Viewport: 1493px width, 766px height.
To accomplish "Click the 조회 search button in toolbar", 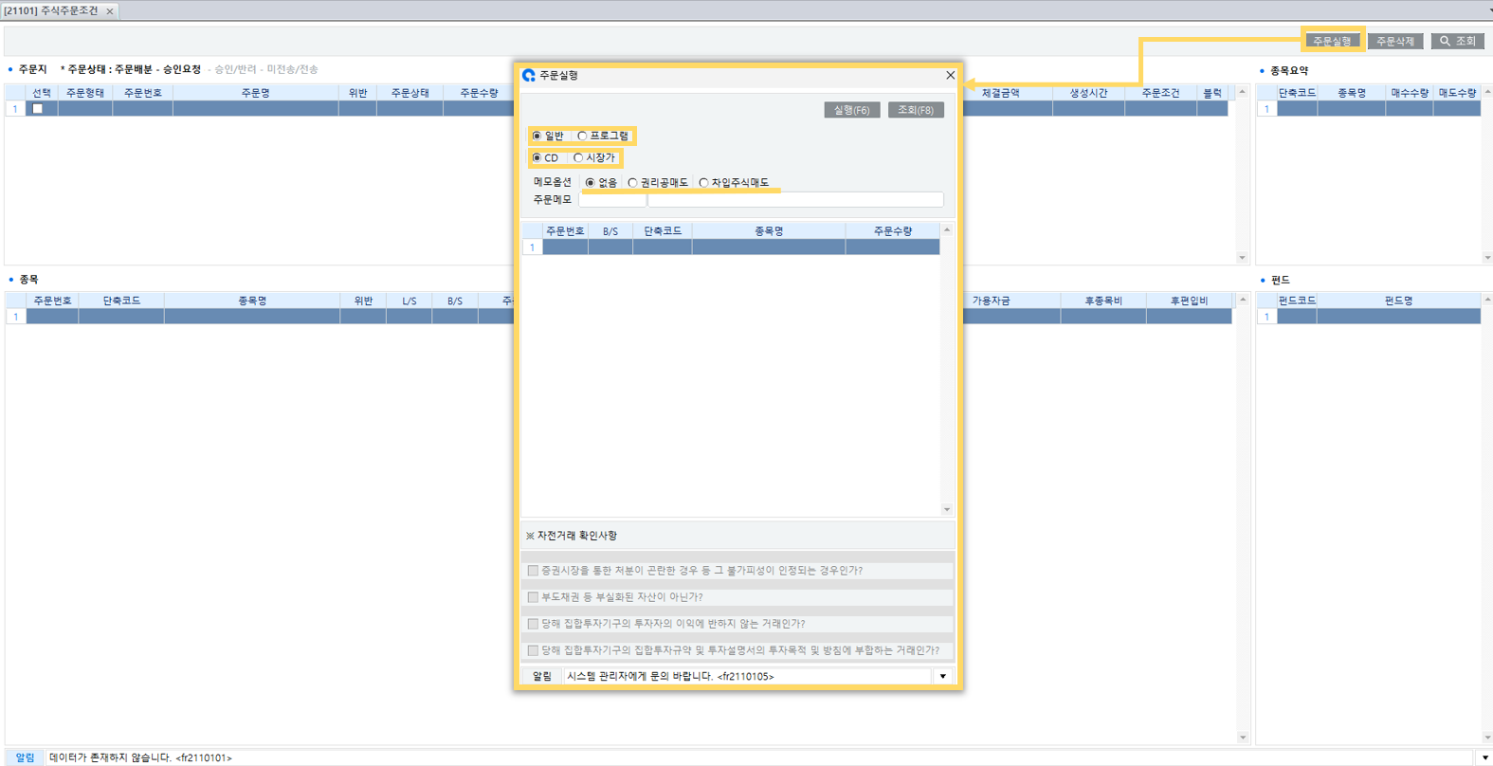I will point(1458,41).
